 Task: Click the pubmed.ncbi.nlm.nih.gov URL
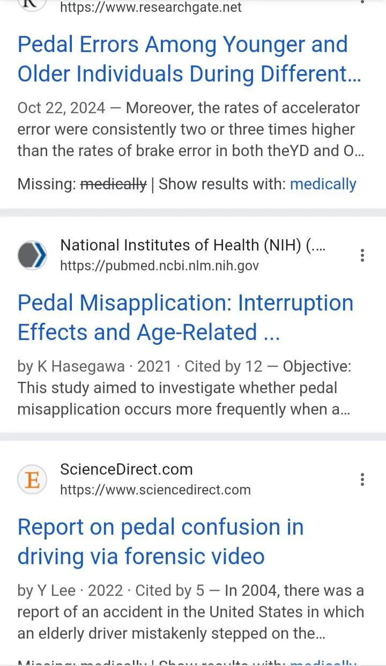pos(159,265)
